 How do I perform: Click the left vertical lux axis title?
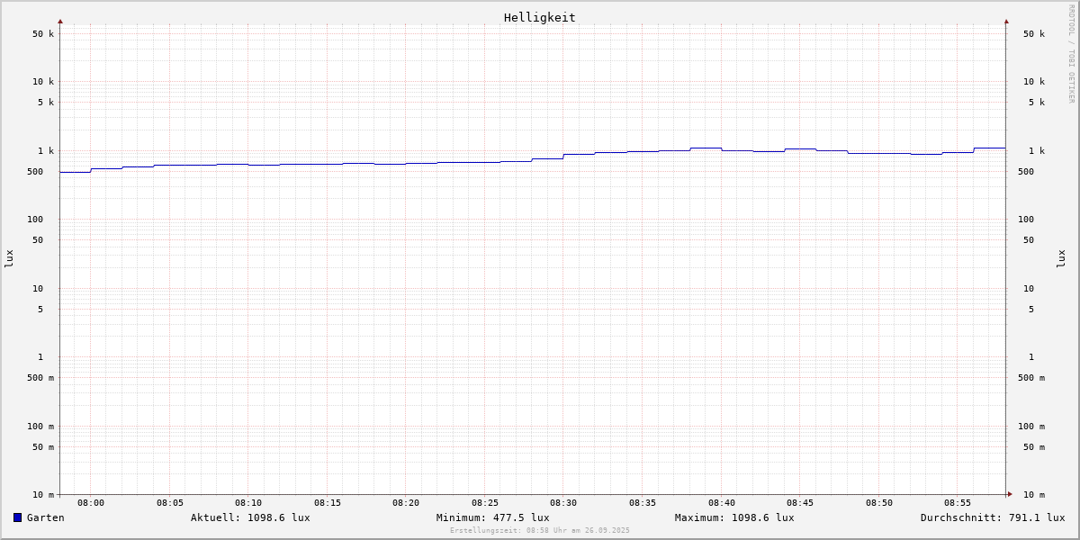click(9, 258)
